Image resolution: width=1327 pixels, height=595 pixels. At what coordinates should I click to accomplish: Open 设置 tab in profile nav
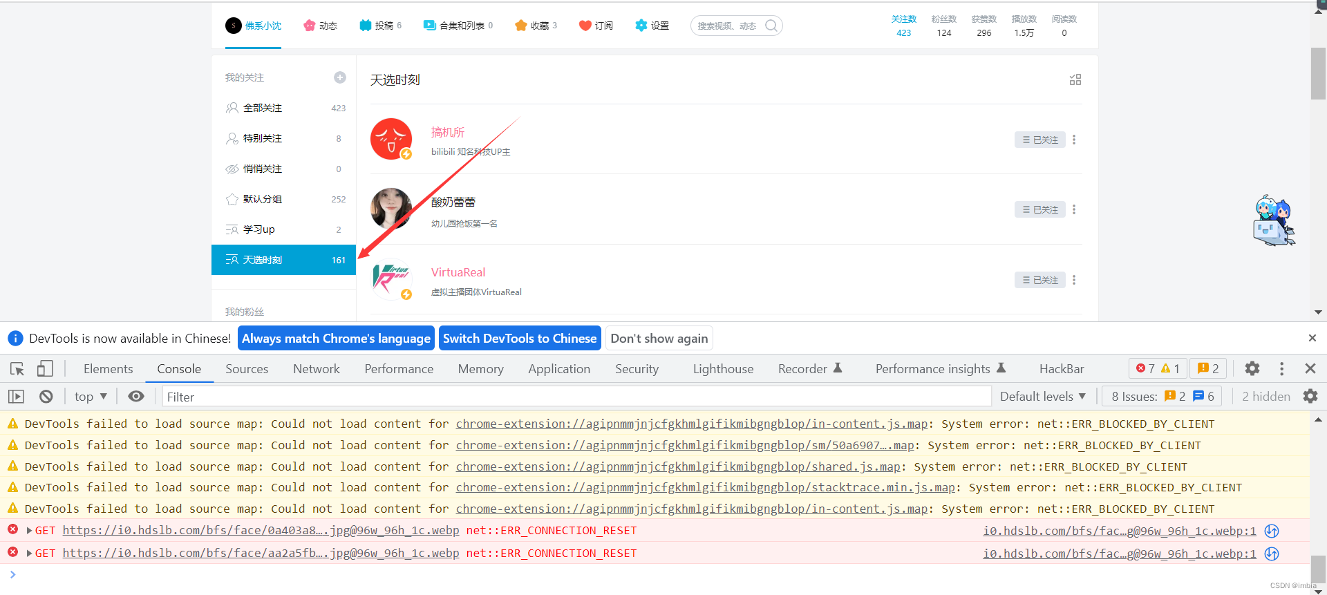[652, 26]
